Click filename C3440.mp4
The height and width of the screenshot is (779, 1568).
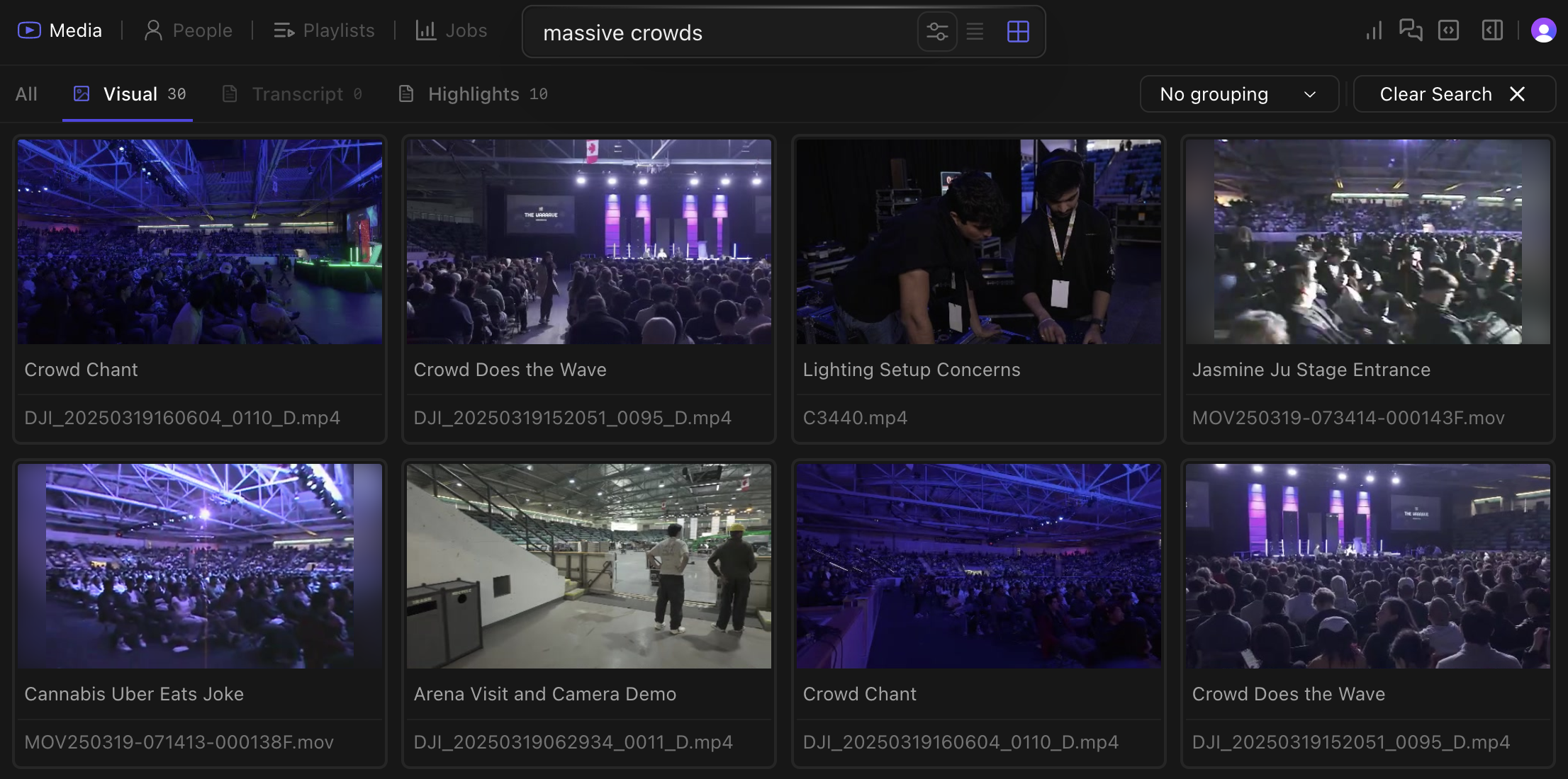[855, 418]
